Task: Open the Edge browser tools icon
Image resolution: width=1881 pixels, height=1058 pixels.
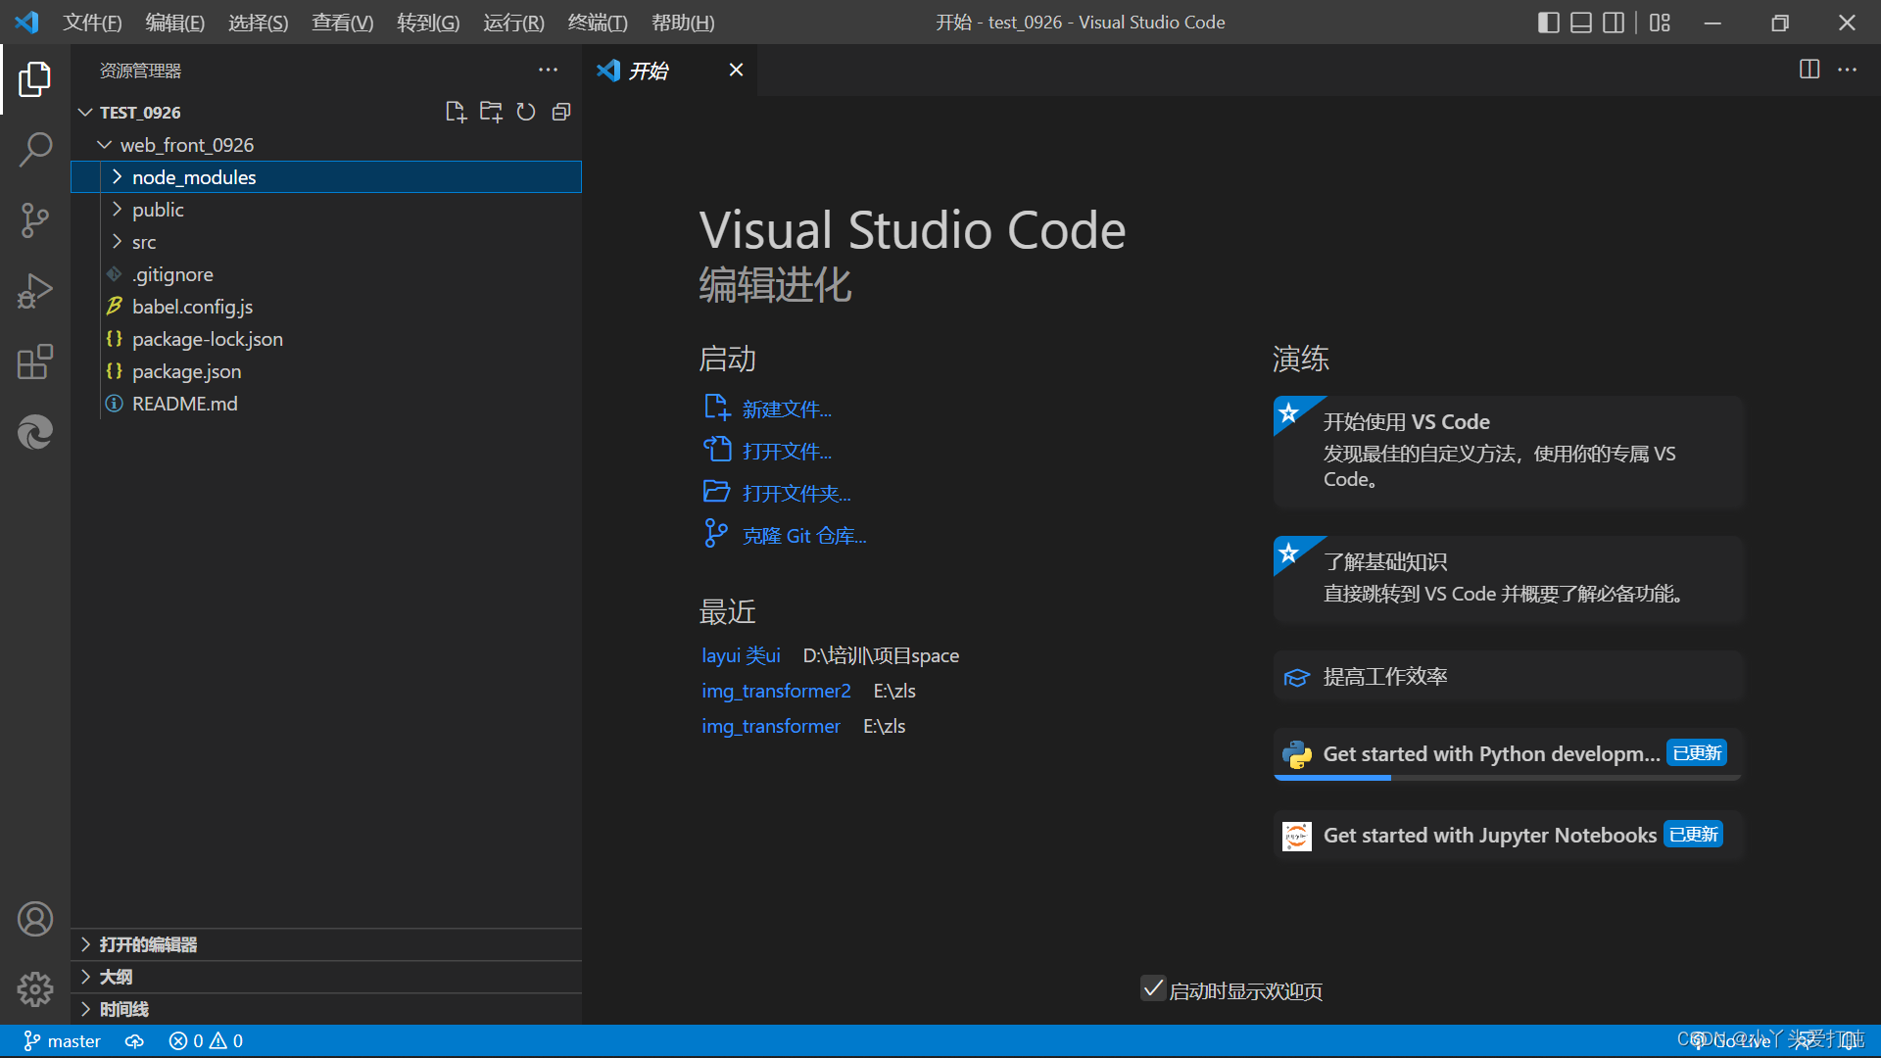Action: [35, 432]
